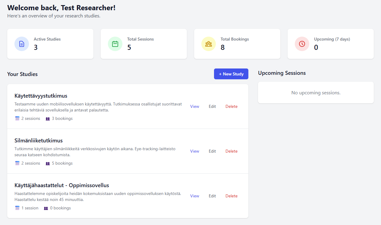Delete the Käytettävyystutkimus study
This screenshot has width=381, height=225.
pyautogui.click(x=231, y=106)
